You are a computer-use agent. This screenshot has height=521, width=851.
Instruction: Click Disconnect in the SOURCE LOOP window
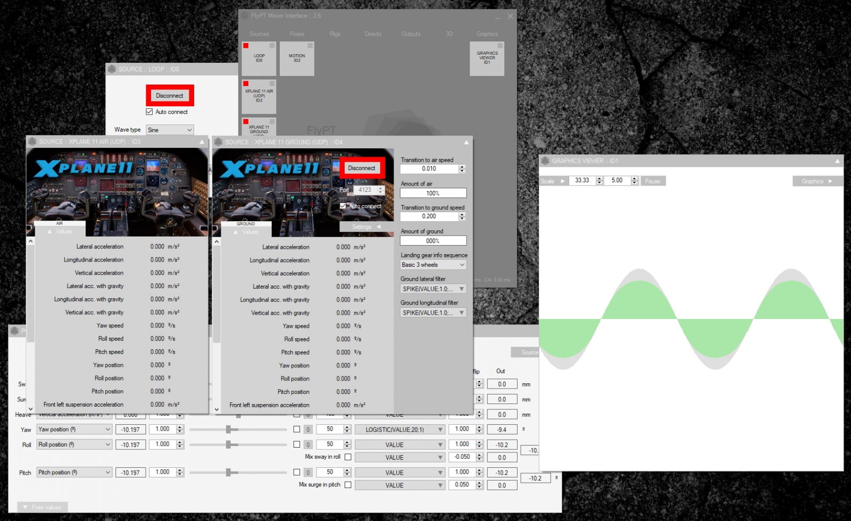(170, 96)
